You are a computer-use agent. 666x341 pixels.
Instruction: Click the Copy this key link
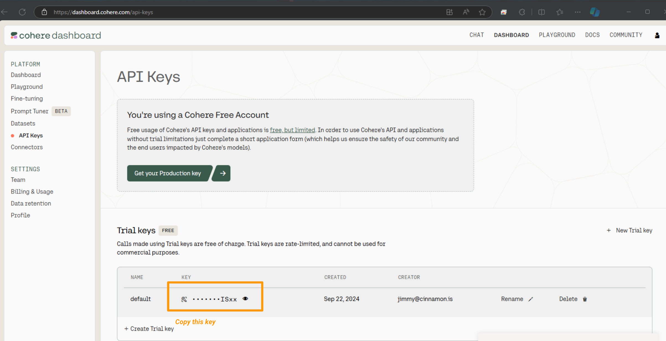pos(195,322)
